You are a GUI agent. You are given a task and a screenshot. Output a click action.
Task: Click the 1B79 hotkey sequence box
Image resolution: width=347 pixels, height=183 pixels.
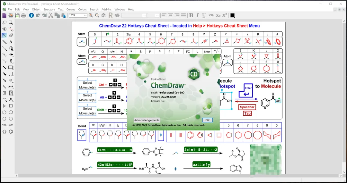pyautogui.click(x=115, y=150)
